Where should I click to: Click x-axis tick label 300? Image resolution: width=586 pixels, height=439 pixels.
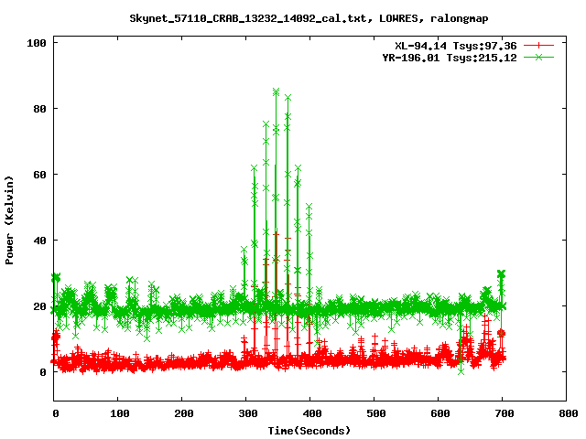tap(248, 413)
